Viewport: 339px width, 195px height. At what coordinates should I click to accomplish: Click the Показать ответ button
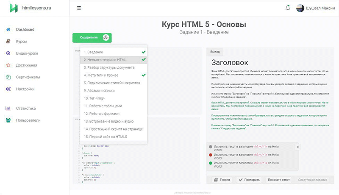pyautogui.click(x=279, y=180)
